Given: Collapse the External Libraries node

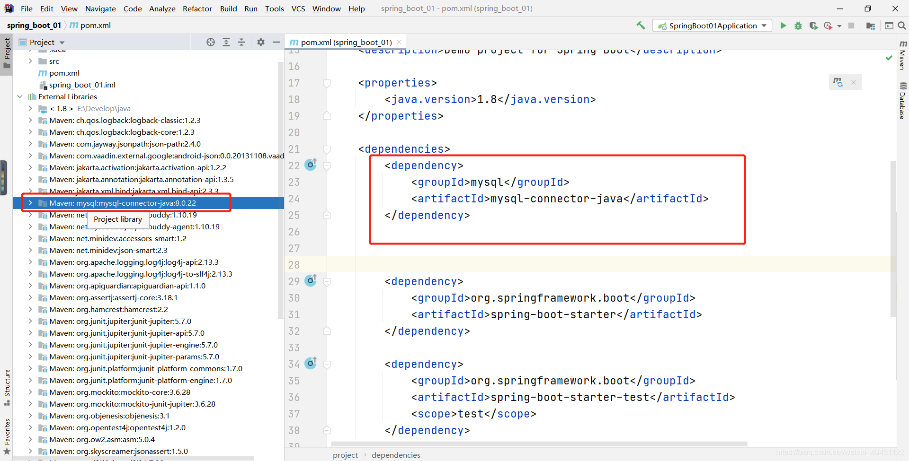Looking at the screenshot, I should click(x=20, y=96).
